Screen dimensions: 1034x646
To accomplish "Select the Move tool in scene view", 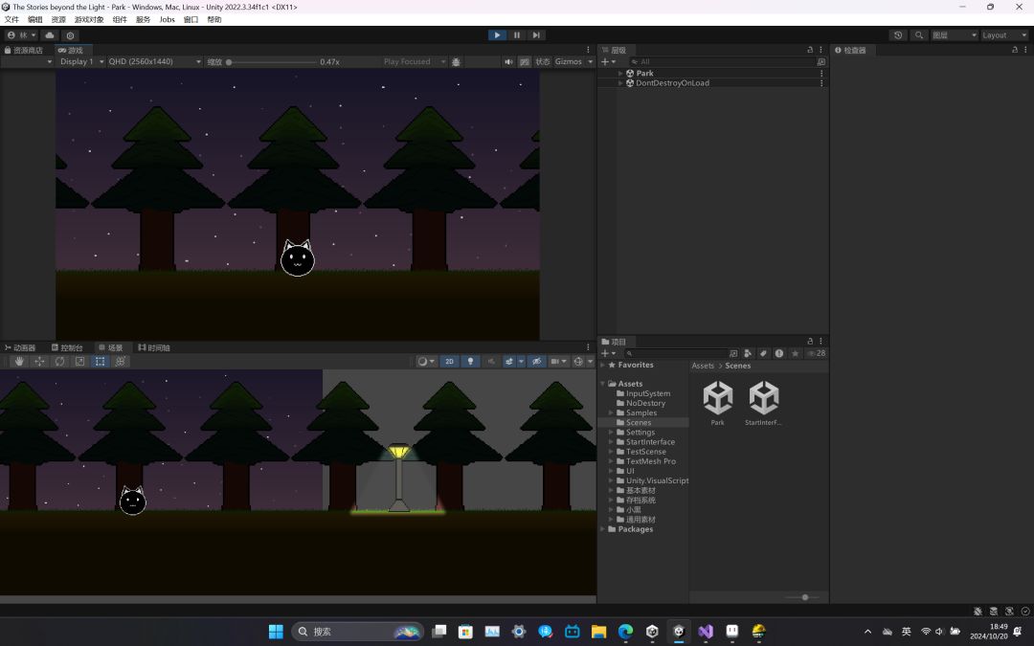I will 39,362.
